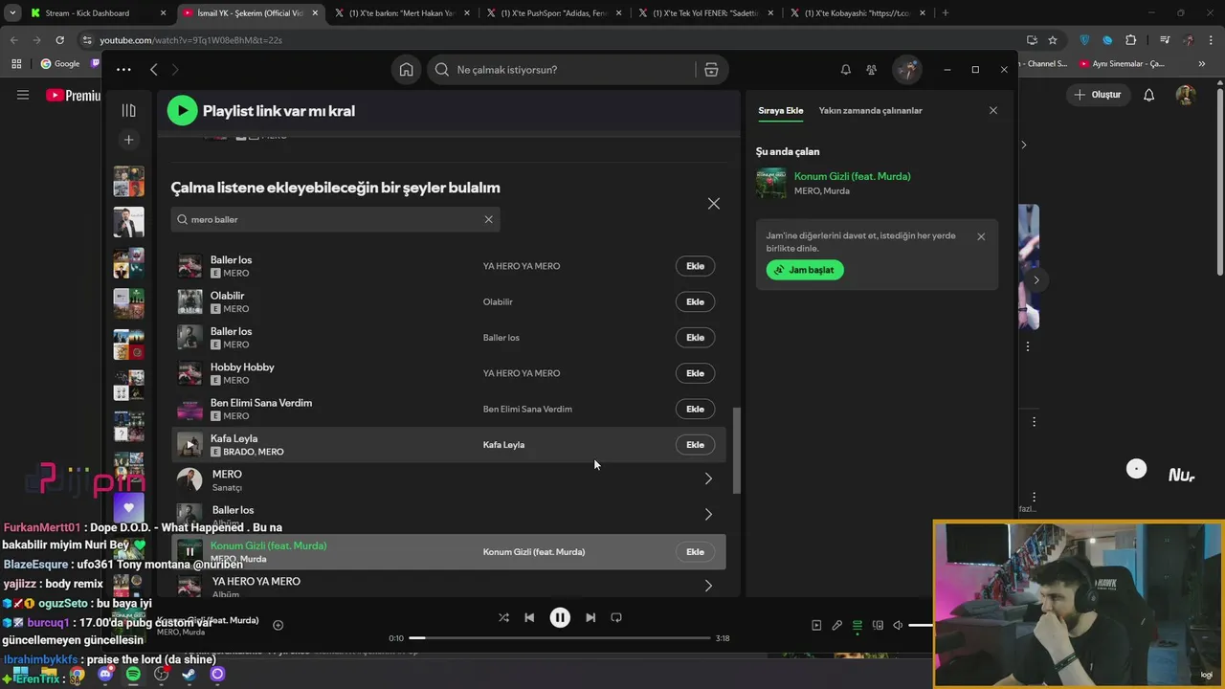Close the 'Çalma listene ekleyebileceğin' search section
1225x689 pixels.
(x=714, y=204)
